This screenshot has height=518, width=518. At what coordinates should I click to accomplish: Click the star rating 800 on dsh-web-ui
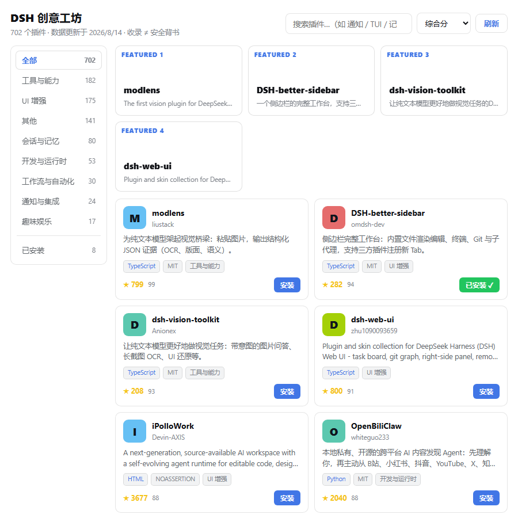[x=332, y=391]
